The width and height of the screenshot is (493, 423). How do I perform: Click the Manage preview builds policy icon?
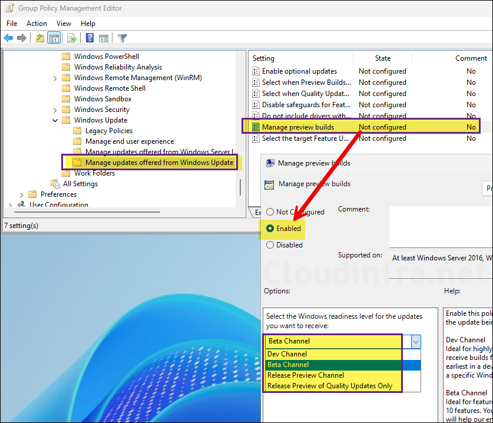pyautogui.click(x=256, y=127)
